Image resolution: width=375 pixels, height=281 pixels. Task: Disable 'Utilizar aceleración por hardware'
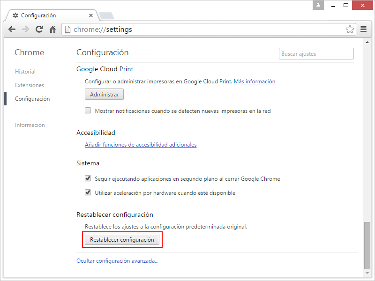tap(88, 192)
